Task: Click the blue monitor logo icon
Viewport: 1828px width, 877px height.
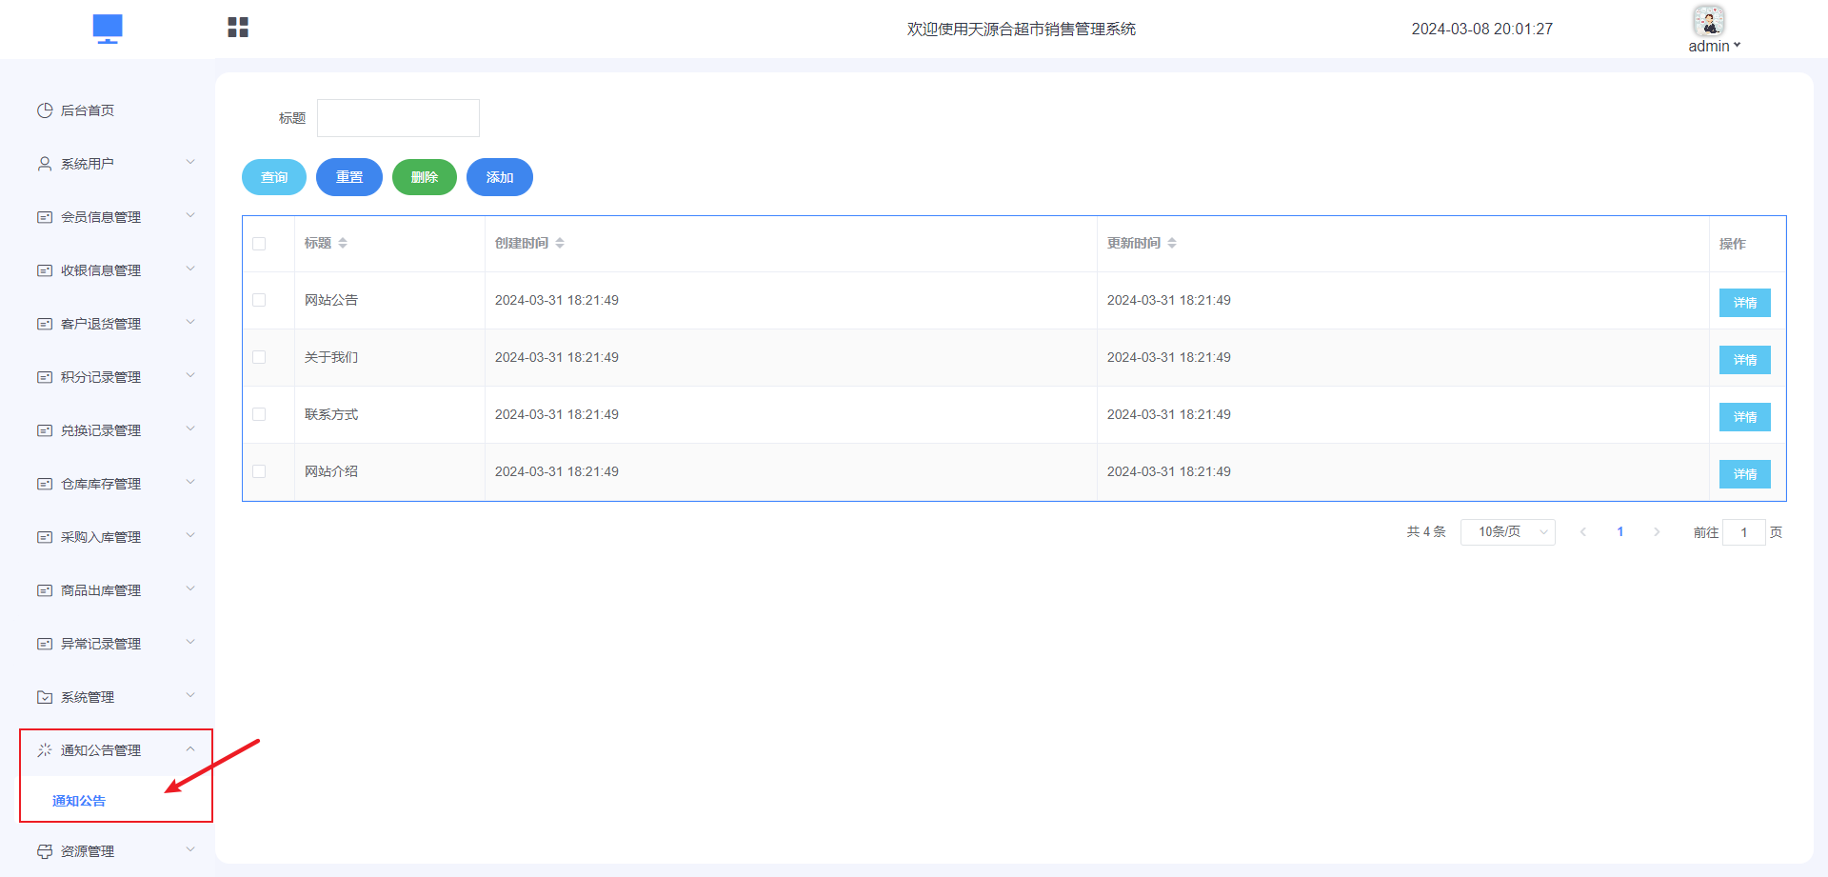Action: (x=108, y=29)
